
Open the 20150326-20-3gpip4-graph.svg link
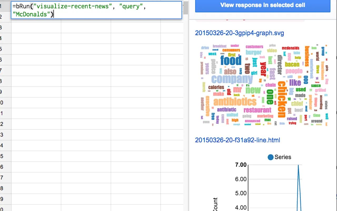click(x=239, y=33)
